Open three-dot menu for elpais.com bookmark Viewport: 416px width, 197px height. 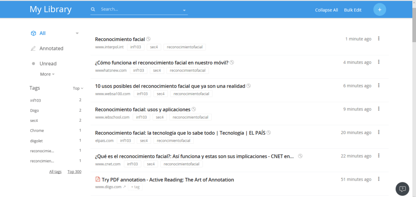click(379, 132)
